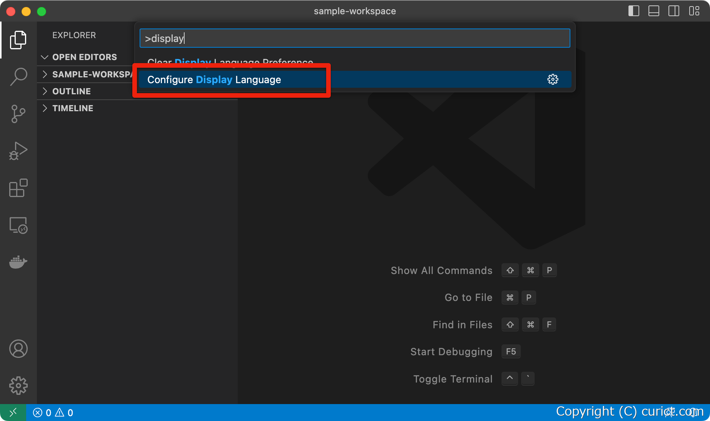Open the Extensions view
Screen dimensions: 710x421
click(18, 188)
